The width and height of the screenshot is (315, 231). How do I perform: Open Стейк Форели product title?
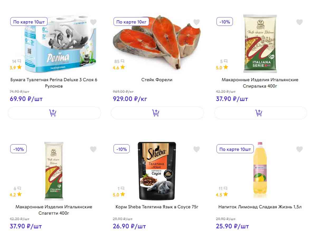[x=157, y=80]
